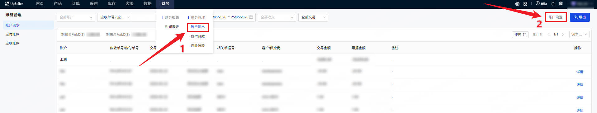Click the 客户/供应商 column header
The height and width of the screenshot is (113, 597).
pos(271,48)
